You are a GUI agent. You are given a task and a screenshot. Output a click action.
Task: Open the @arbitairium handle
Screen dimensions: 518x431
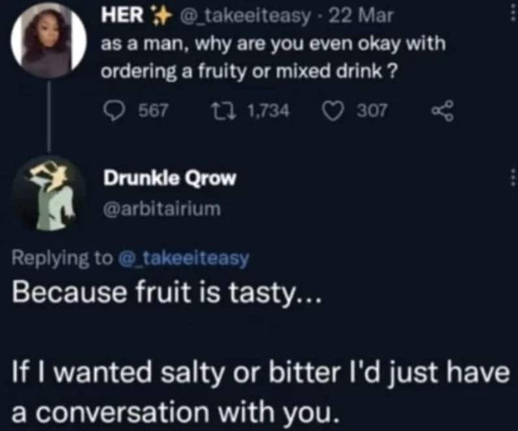[x=162, y=208]
